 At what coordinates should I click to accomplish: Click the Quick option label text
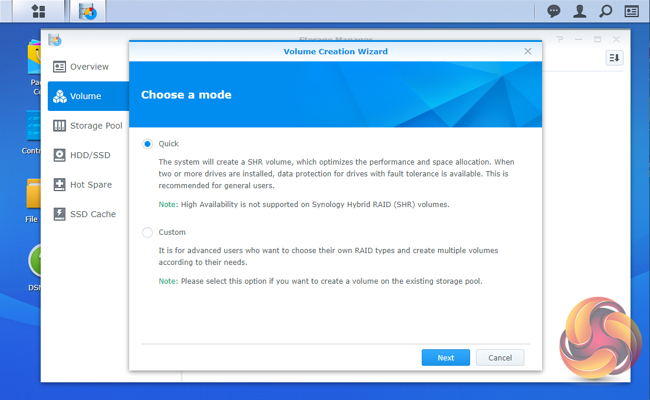pyautogui.click(x=168, y=144)
